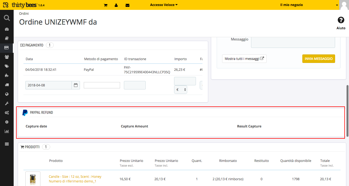Open the price tag sidebar icon
The height and width of the screenshot is (186, 349).
tap(7, 66)
